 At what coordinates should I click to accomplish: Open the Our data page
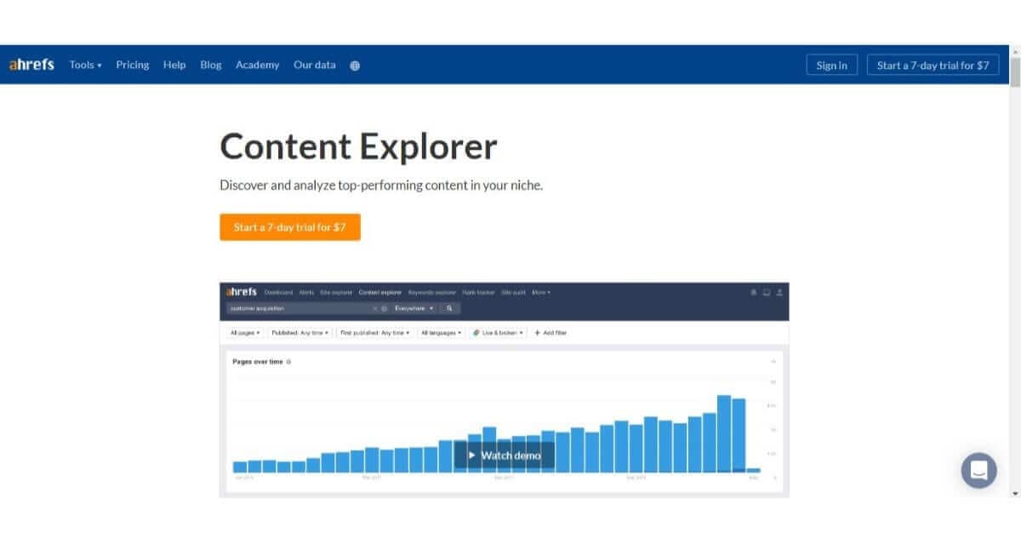tap(315, 65)
